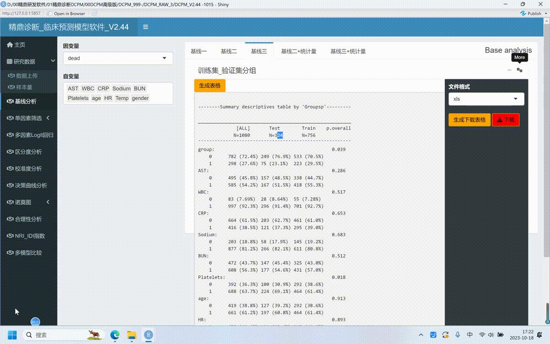Select 基线分析 in sidebar

click(x=22, y=101)
